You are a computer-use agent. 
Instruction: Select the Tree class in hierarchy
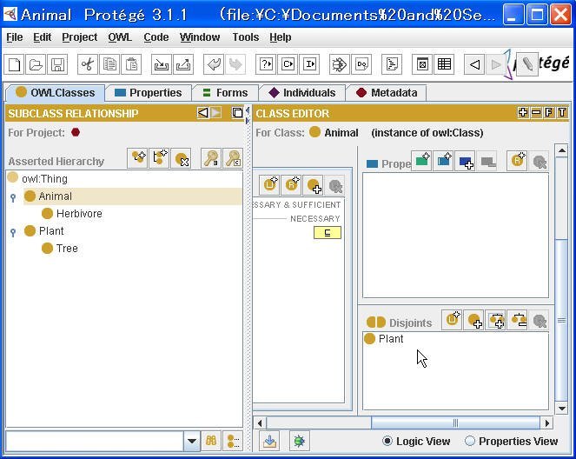point(60,249)
